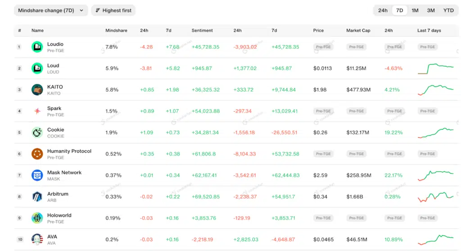461x251 pixels.
Task: Select the YTD timeframe tab
Action: pos(448,10)
